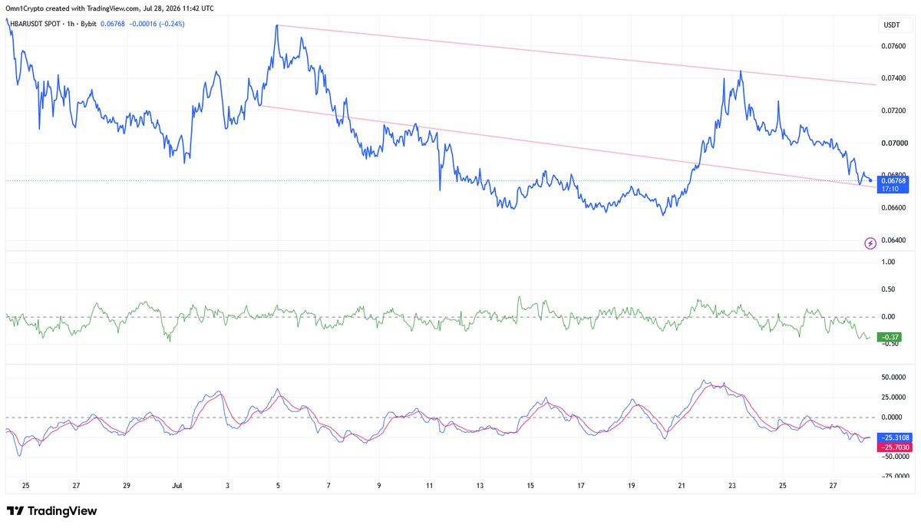Click the 23 date label on the time axis
Viewport: 921px width, 528px height.
coord(732,486)
